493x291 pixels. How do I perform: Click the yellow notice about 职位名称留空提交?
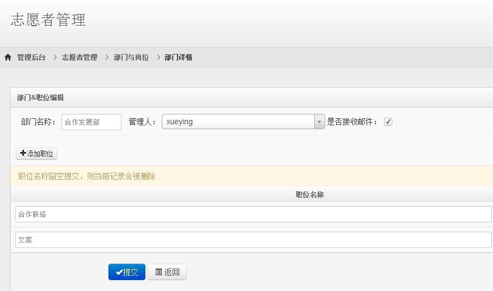pyautogui.click(x=252, y=176)
